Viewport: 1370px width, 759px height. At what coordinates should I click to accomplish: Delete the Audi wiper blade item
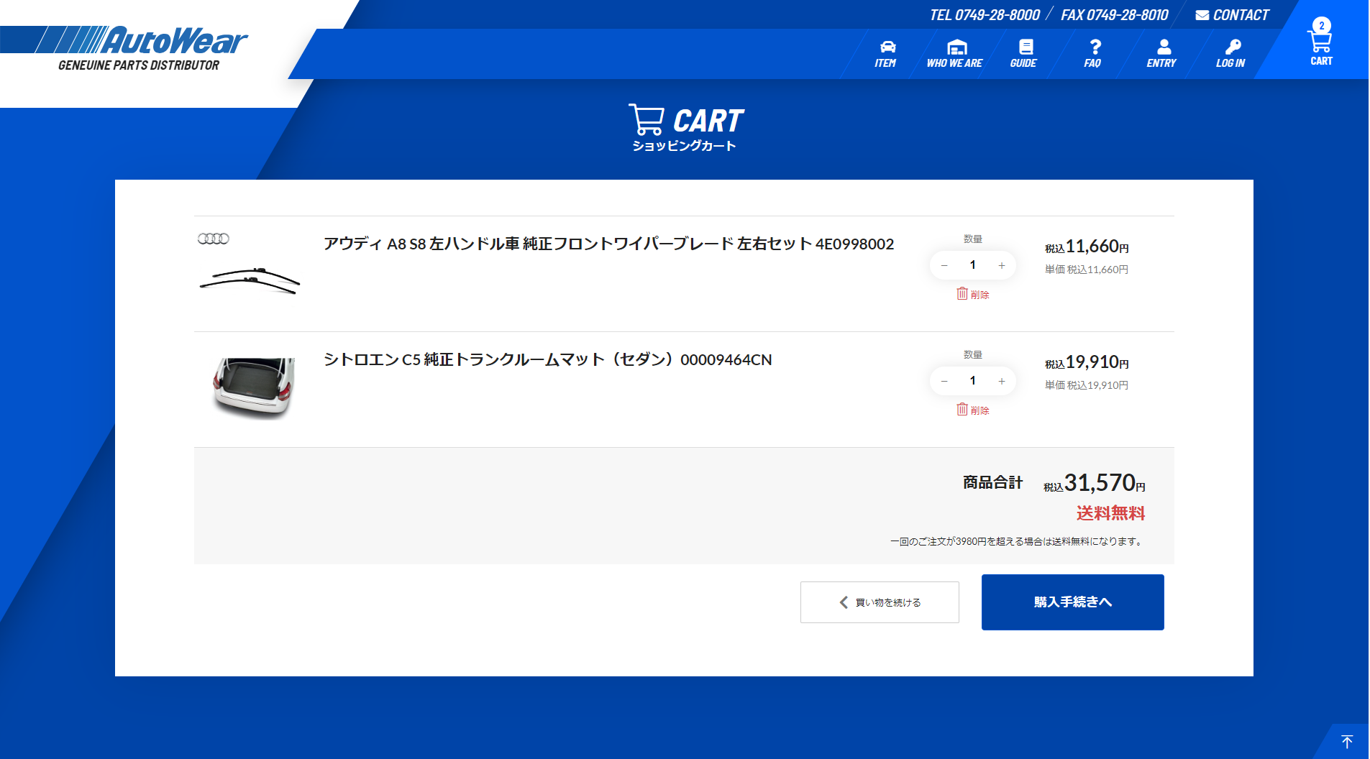point(973,294)
